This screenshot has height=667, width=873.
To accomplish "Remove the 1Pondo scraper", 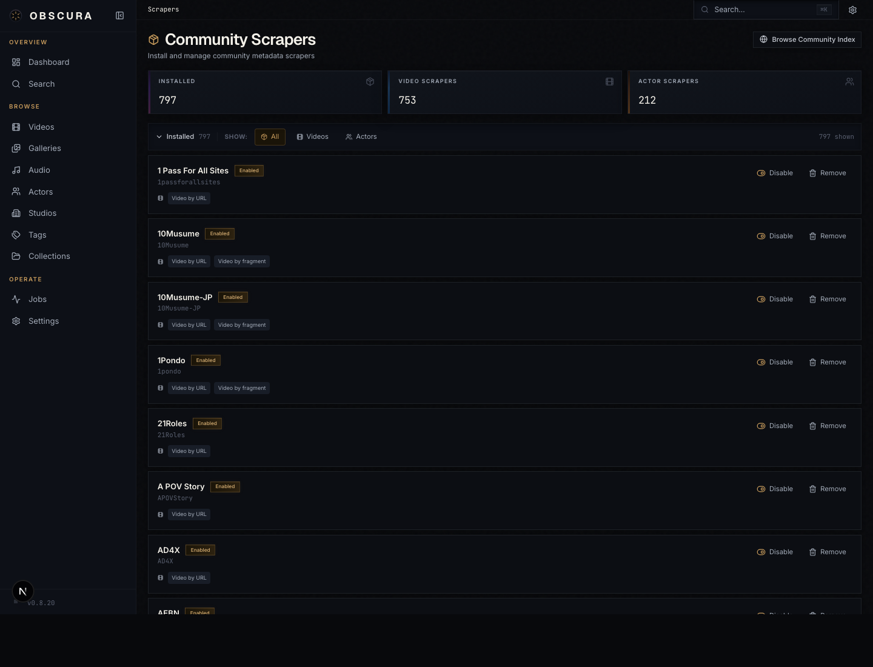I will tap(828, 362).
